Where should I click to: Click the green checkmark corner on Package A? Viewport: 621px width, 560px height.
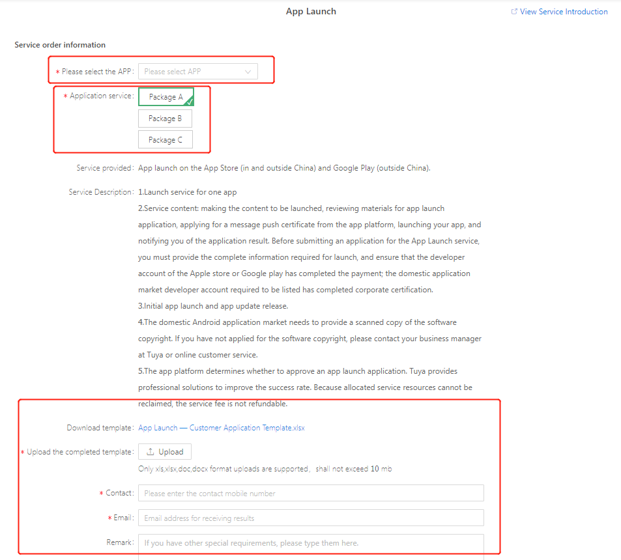tap(189, 102)
